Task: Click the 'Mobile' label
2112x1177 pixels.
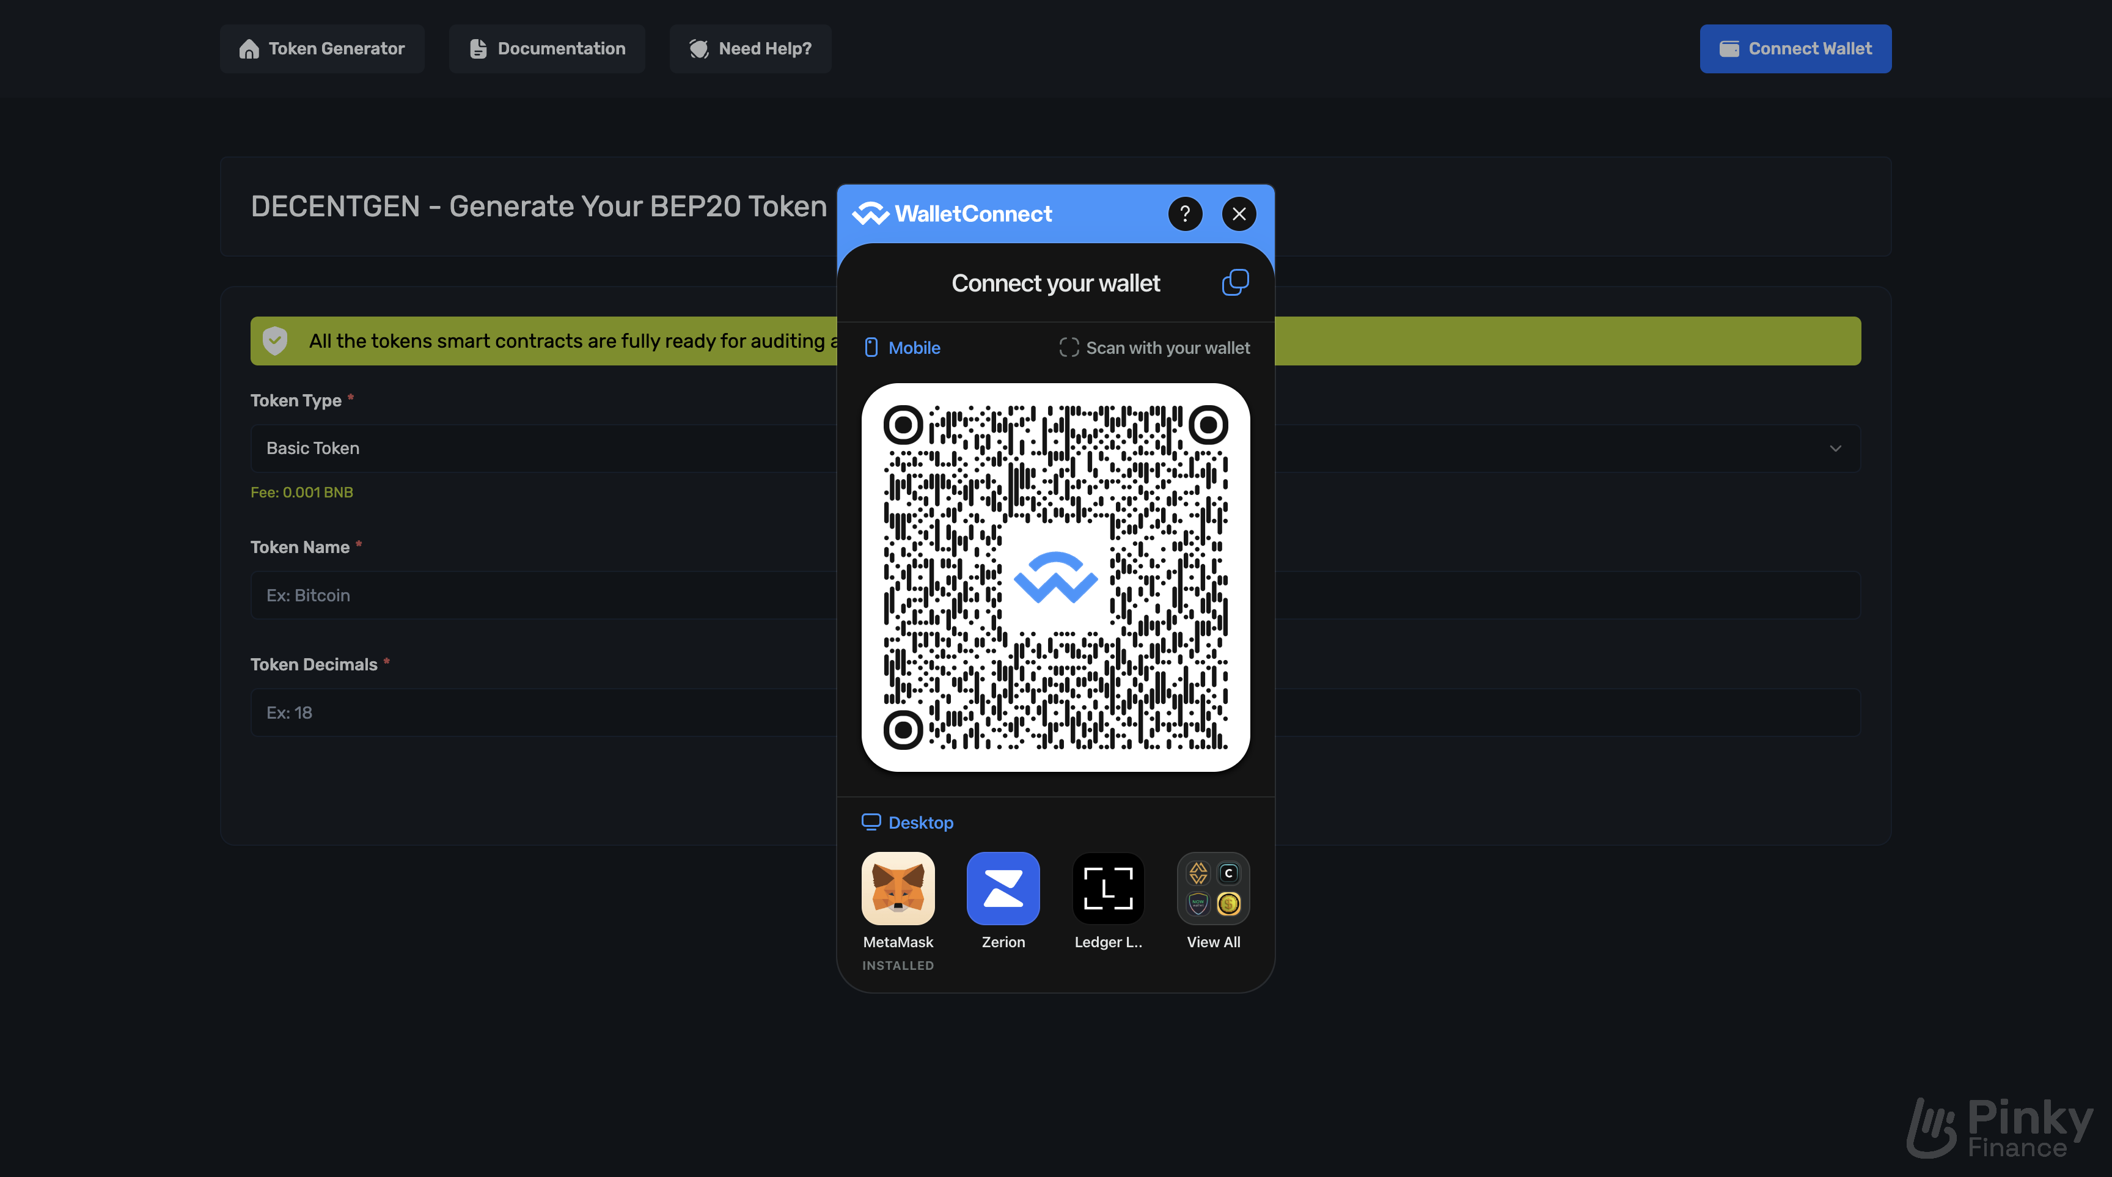Action: point(914,348)
